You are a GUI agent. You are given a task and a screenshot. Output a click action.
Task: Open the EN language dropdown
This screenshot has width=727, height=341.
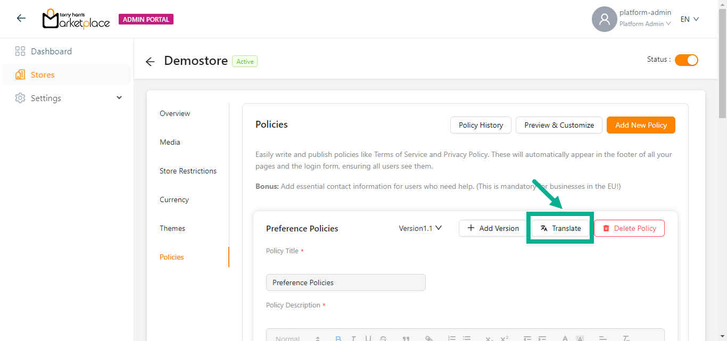(x=689, y=19)
